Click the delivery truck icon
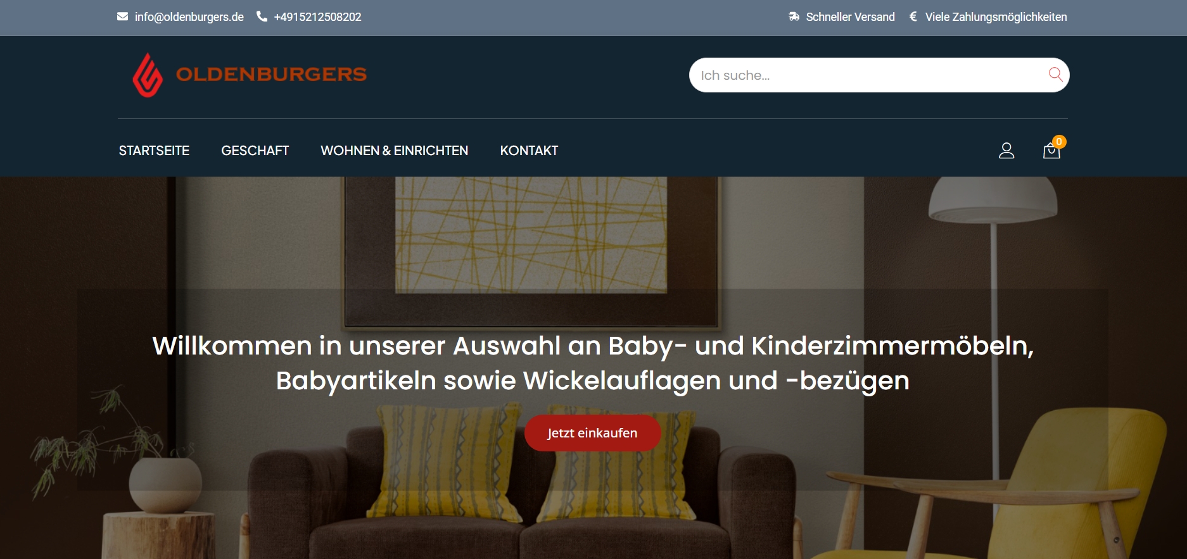Screen dimensions: 1187x559 [794, 16]
